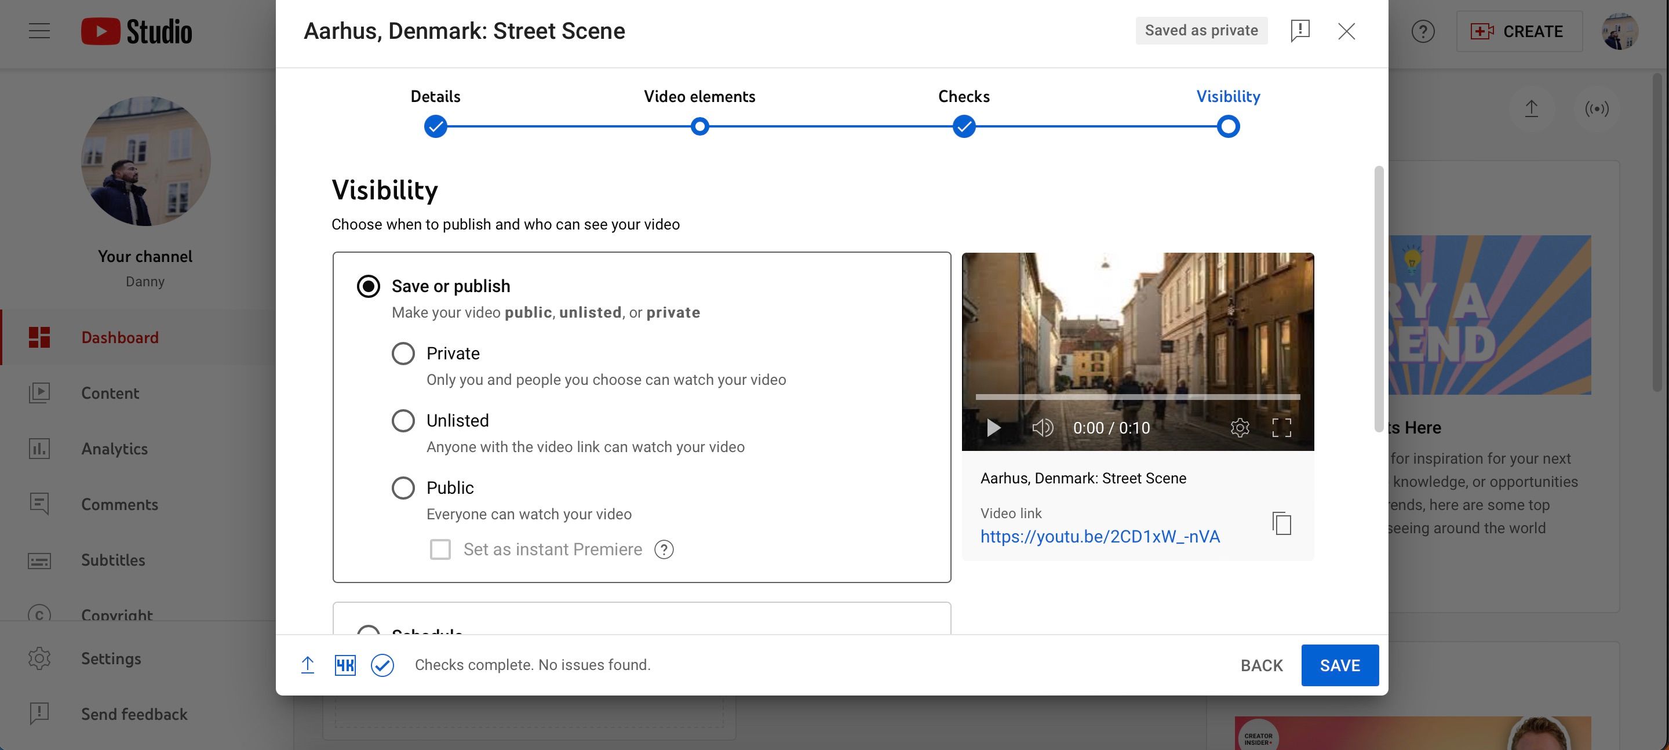
Task: Click the checks complete checkmark icon
Action: (x=382, y=665)
